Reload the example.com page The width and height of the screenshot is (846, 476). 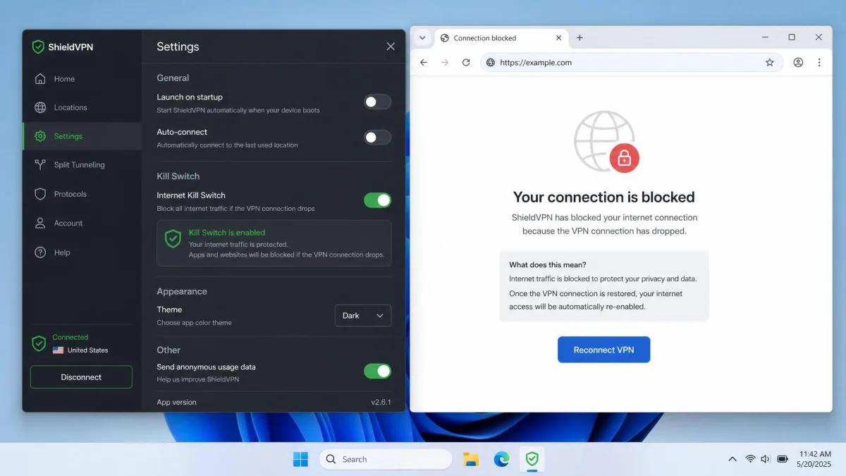click(466, 63)
